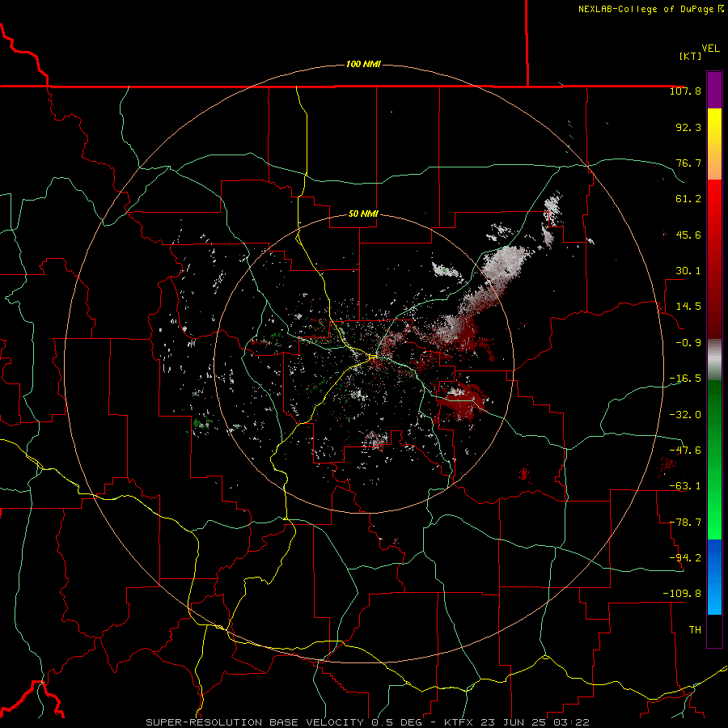Click the VEL legend title
Screen dimensions: 728x728
[710, 49]
